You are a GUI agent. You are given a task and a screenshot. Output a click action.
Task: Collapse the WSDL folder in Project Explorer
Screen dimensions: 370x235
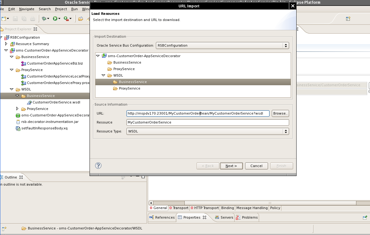[11, 89]
